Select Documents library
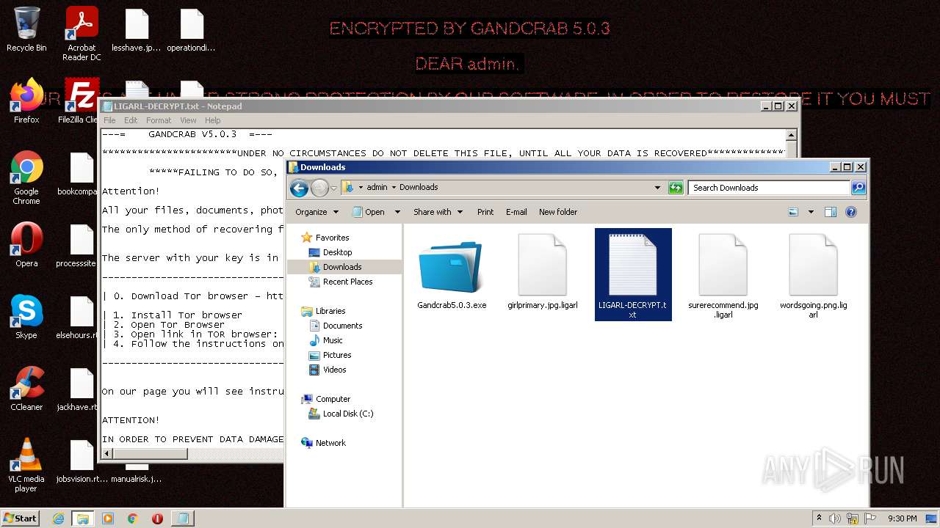Screen dimensions: 940x528 [x=342, y=326]
